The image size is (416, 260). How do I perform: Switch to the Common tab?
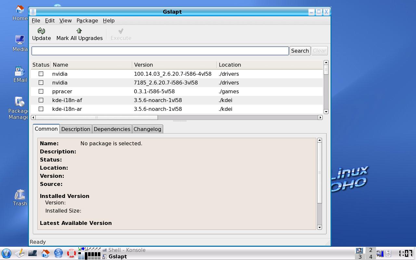(x=46, y=129)
